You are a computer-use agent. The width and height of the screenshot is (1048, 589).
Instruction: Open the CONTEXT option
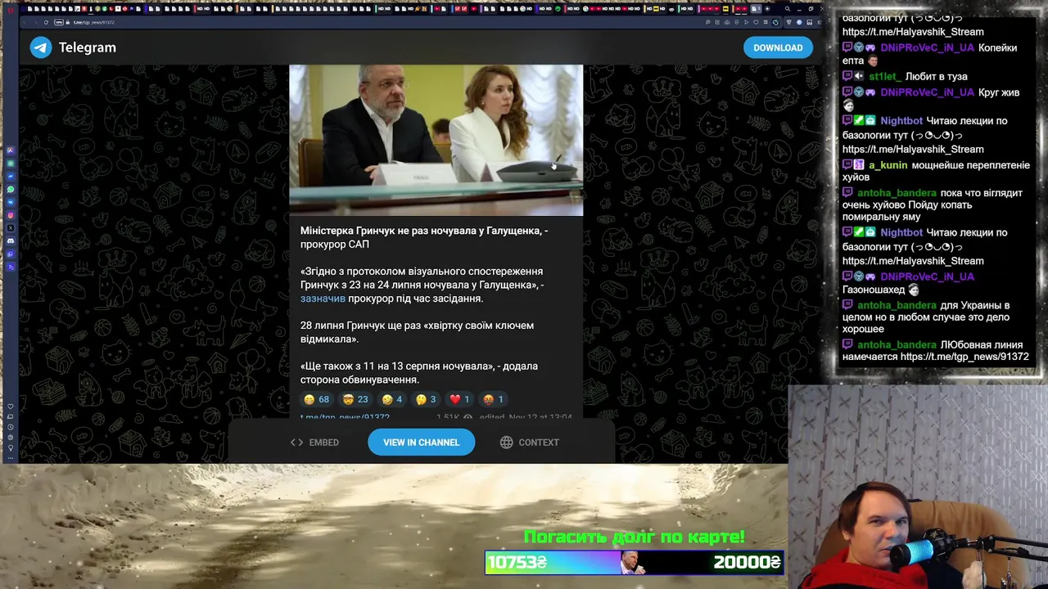530,443
